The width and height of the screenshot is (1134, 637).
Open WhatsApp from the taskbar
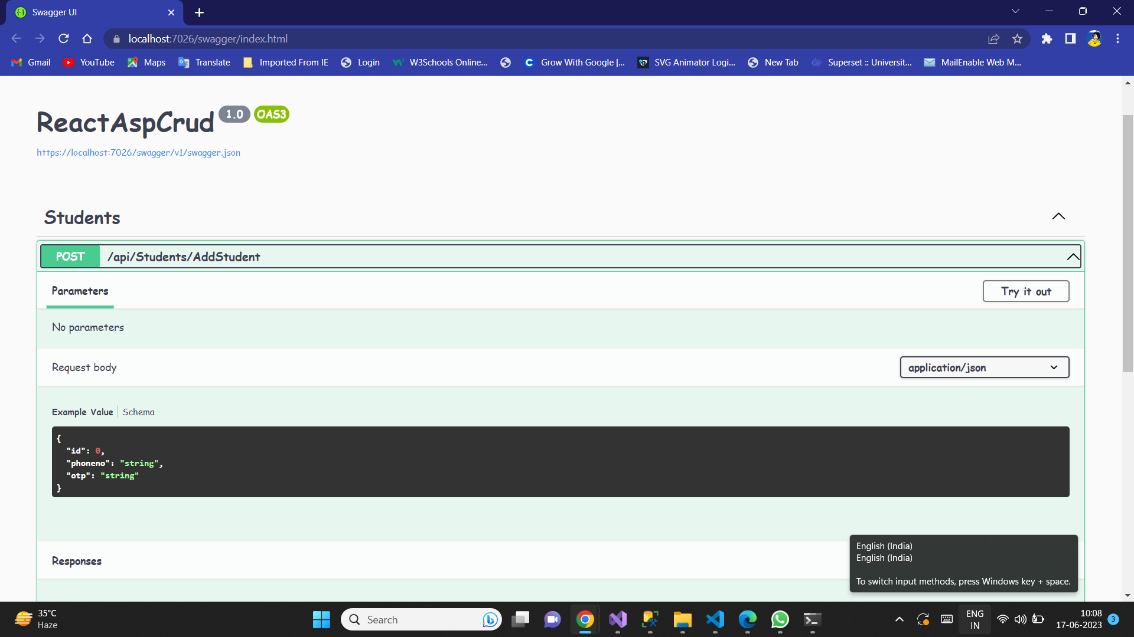coord(780,619)
